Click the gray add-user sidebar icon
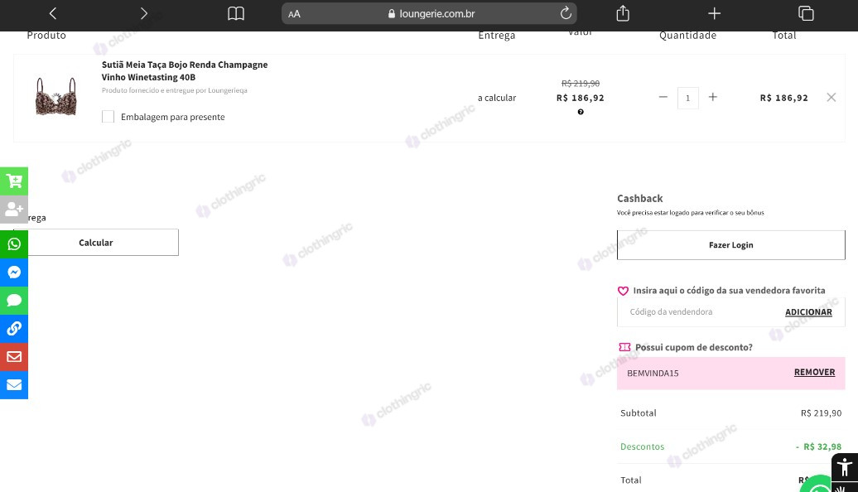 (14, 209)
